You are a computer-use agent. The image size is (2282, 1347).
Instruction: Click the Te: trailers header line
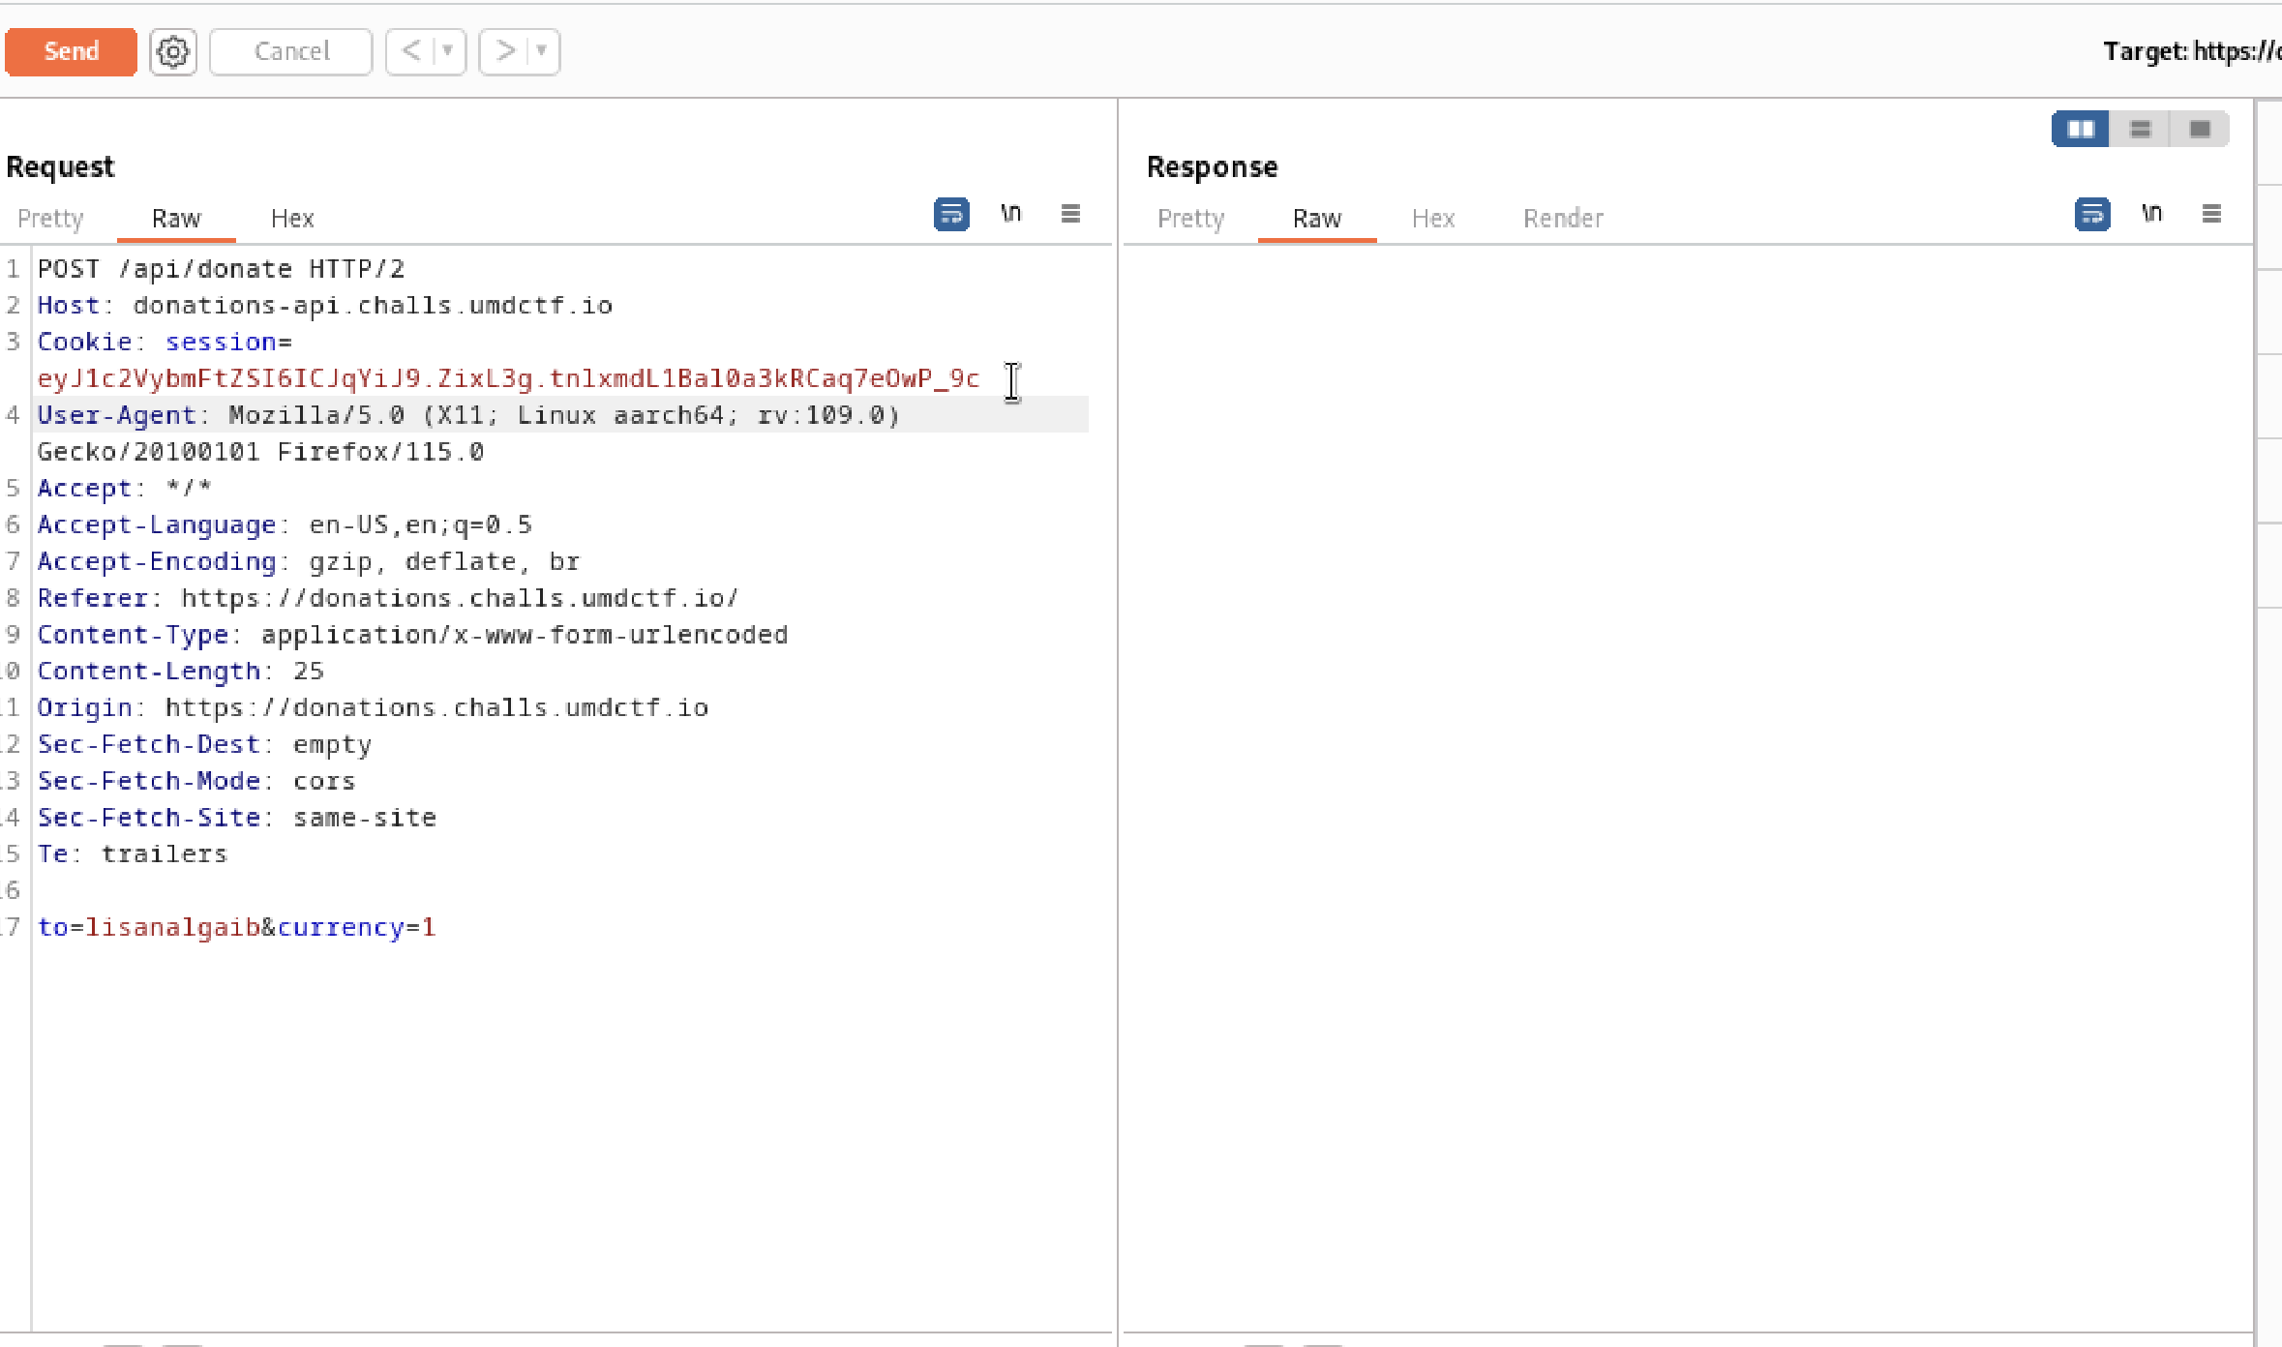coord(133,854)
